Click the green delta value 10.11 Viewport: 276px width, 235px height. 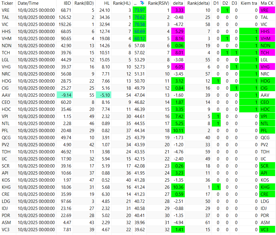pyautogui.click(x=178, y=131)
